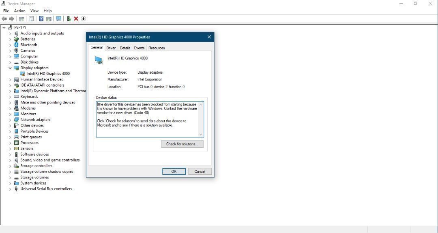Click the Keyboards icon in the tree
Viewport: 438px width, 233px height.
[x=16, y=97]
